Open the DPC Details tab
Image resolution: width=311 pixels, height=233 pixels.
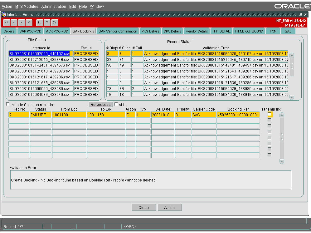click(x=173, y=31)
